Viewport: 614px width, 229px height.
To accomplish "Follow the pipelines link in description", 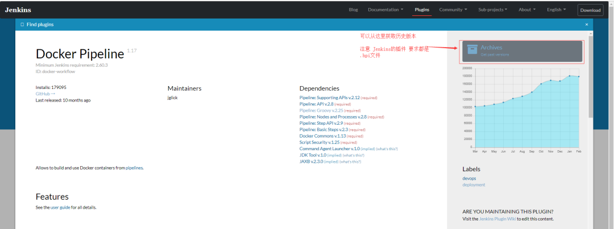I will pos(134,168).
